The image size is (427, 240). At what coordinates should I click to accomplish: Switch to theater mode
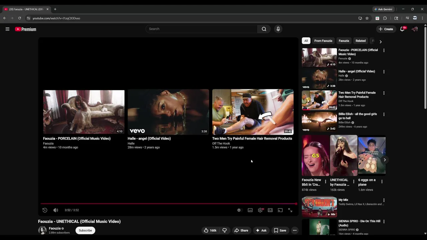click(270, 210)
